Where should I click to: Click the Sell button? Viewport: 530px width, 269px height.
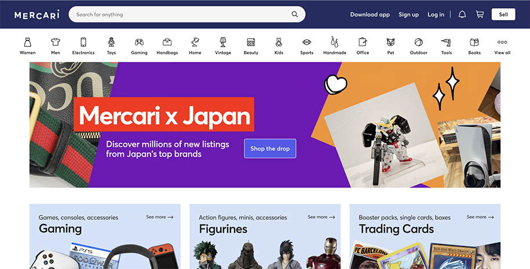point(503,14)
